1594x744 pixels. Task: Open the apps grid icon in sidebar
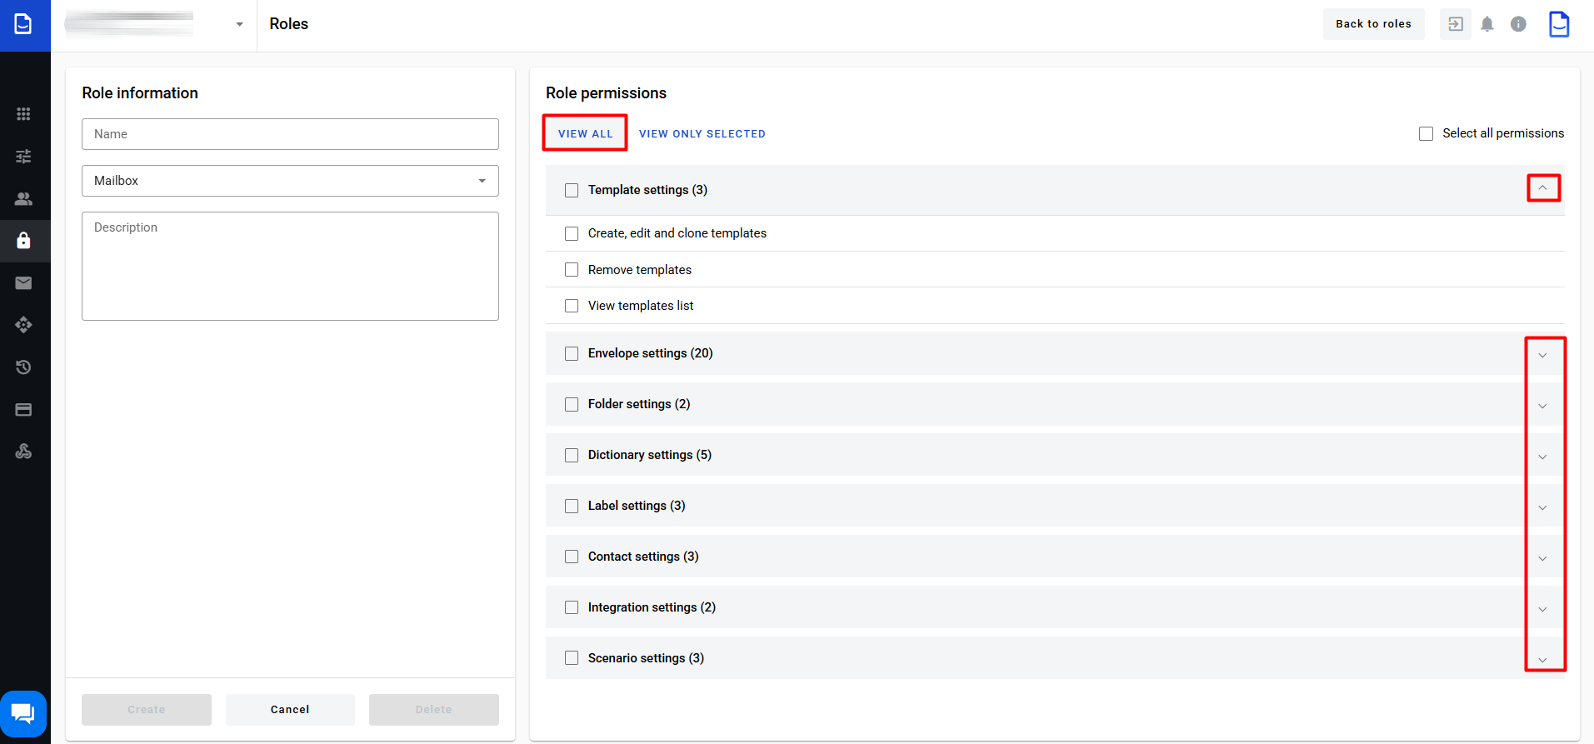23,114
